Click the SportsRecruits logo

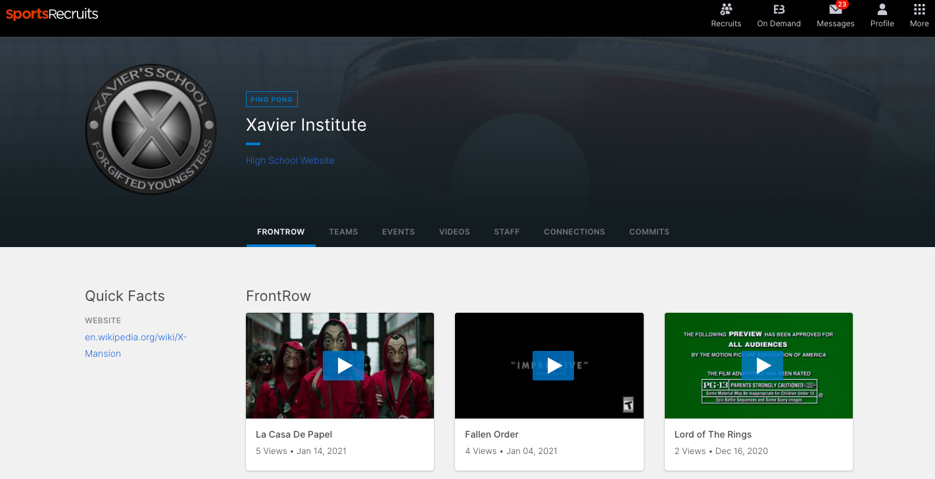pos(52,14)
